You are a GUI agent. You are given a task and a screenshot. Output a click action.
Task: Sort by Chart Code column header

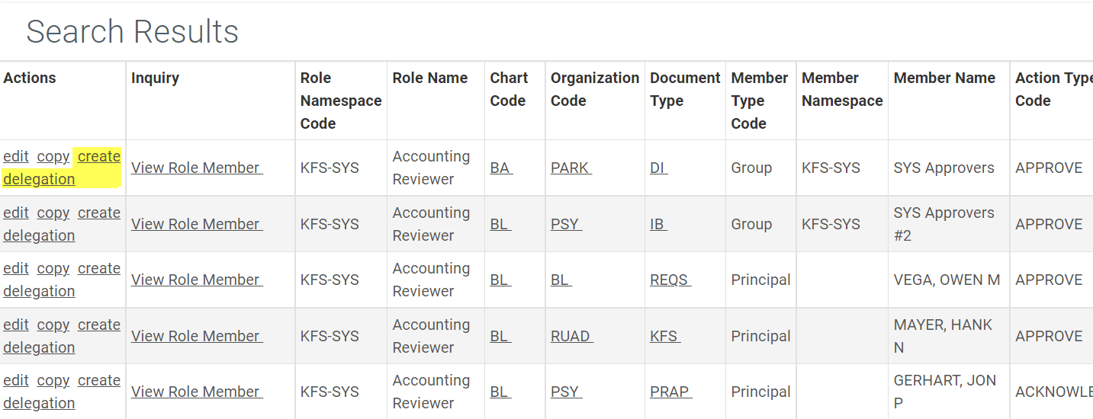[x=509, y=89]
